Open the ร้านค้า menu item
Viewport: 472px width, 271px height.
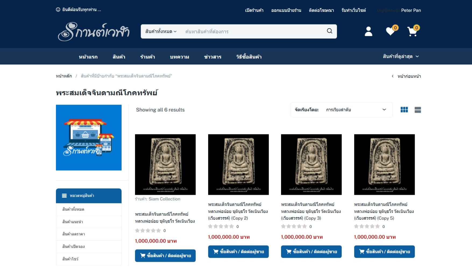[x=147, y=57]
